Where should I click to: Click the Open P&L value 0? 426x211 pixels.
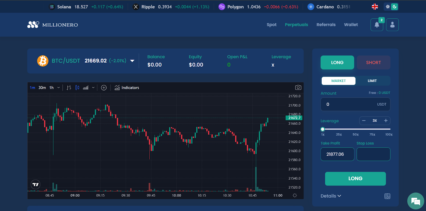(229, 65)
